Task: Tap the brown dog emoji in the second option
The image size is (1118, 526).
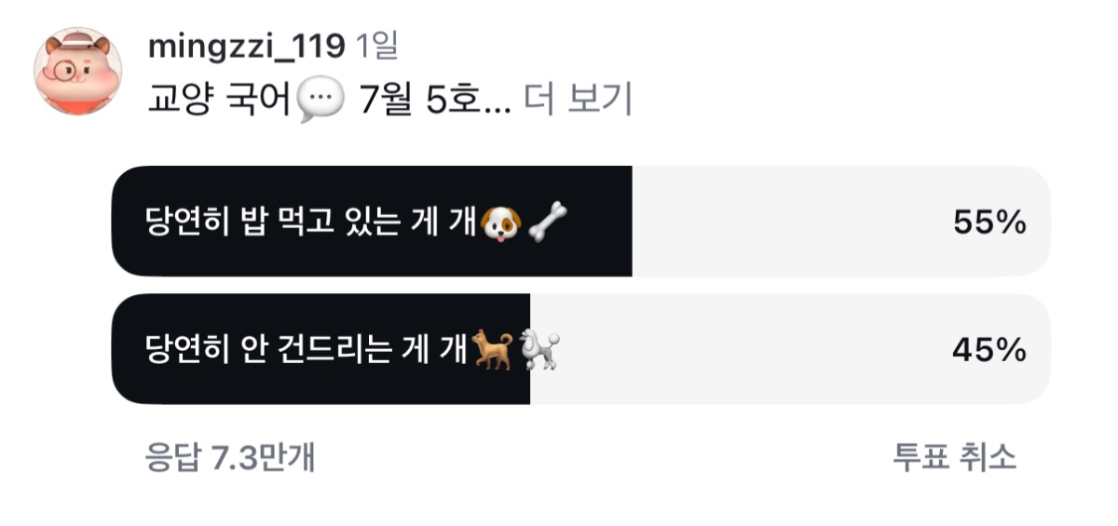Action: pyautogui.click(x=492, y=350)
